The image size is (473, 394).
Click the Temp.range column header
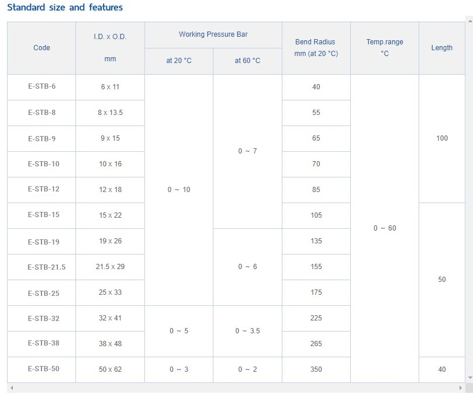(x=384, y=48)
